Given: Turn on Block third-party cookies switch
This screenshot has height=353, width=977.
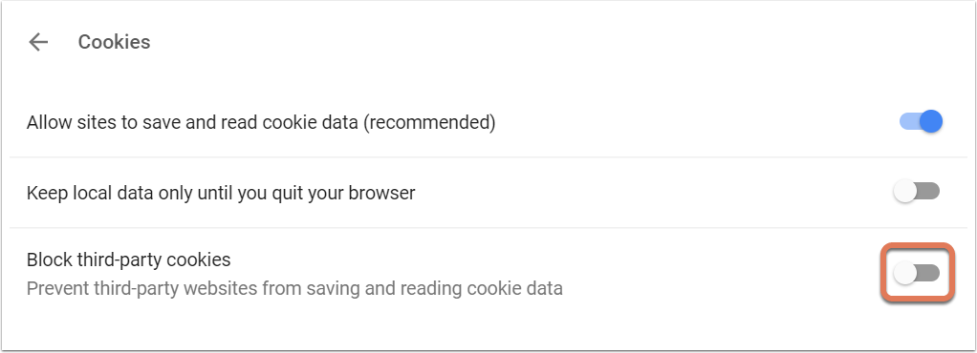Looking at the screenshot, I should point(916,273).
